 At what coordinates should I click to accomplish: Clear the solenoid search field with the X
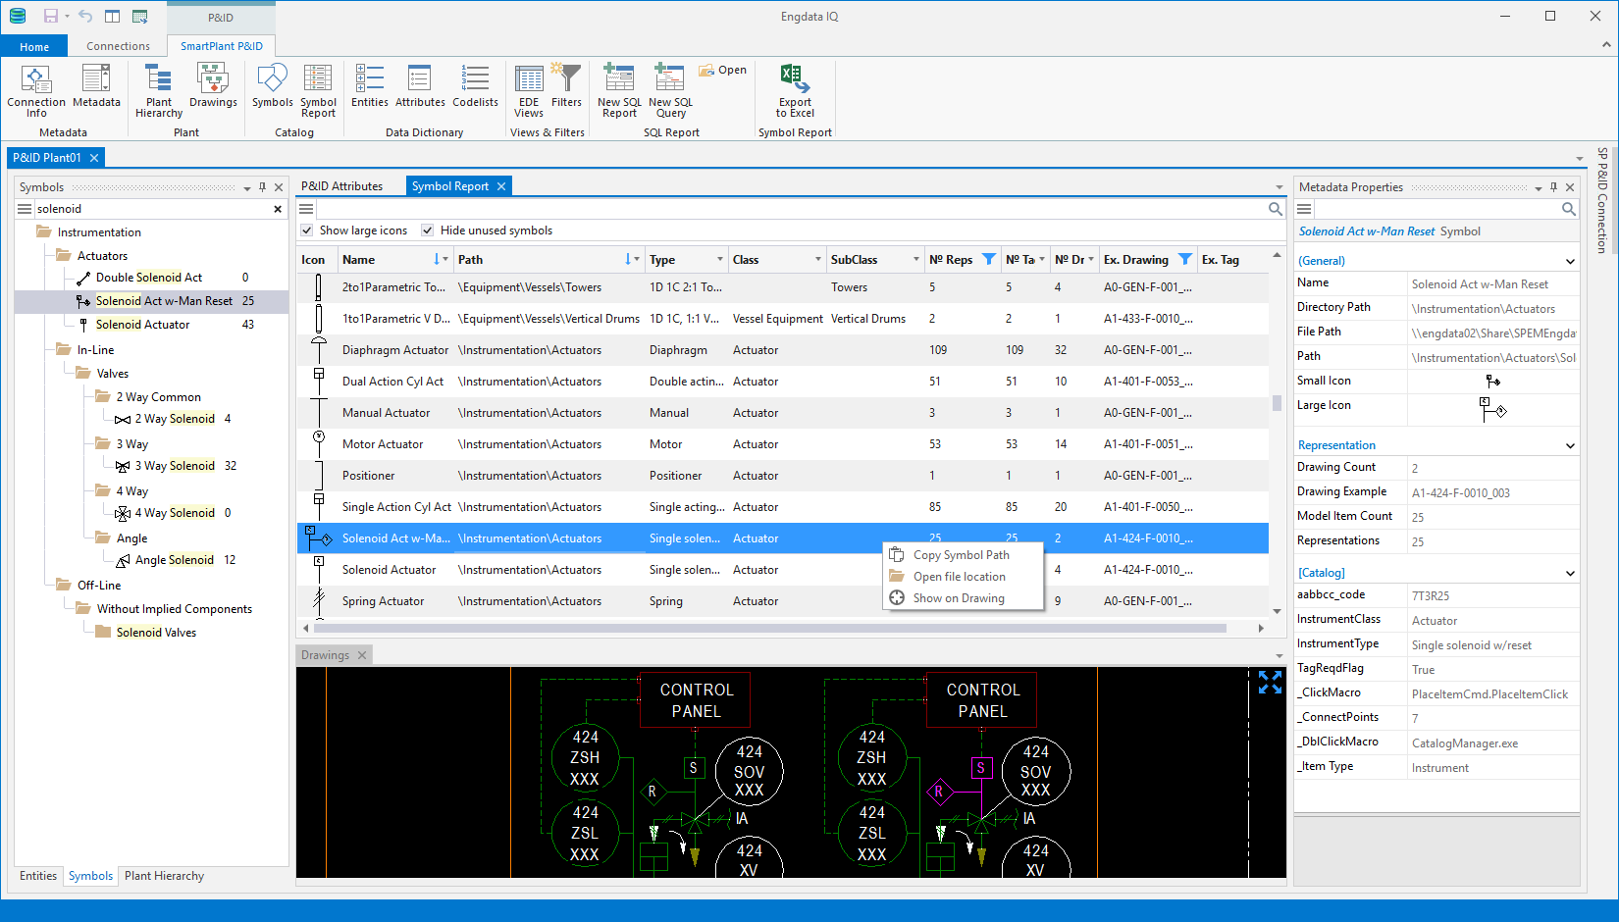[278, 209]
